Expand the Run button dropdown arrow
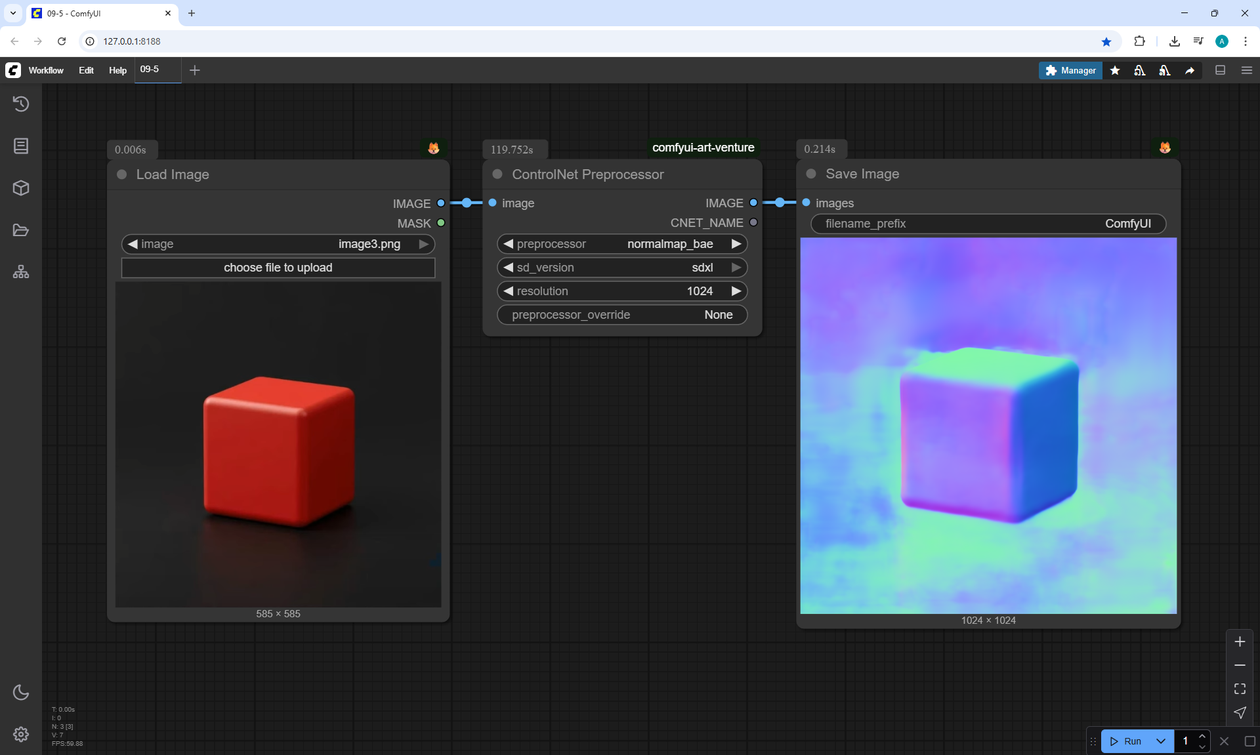Viewport: 1260px width, 755px height. (1160, 741)
